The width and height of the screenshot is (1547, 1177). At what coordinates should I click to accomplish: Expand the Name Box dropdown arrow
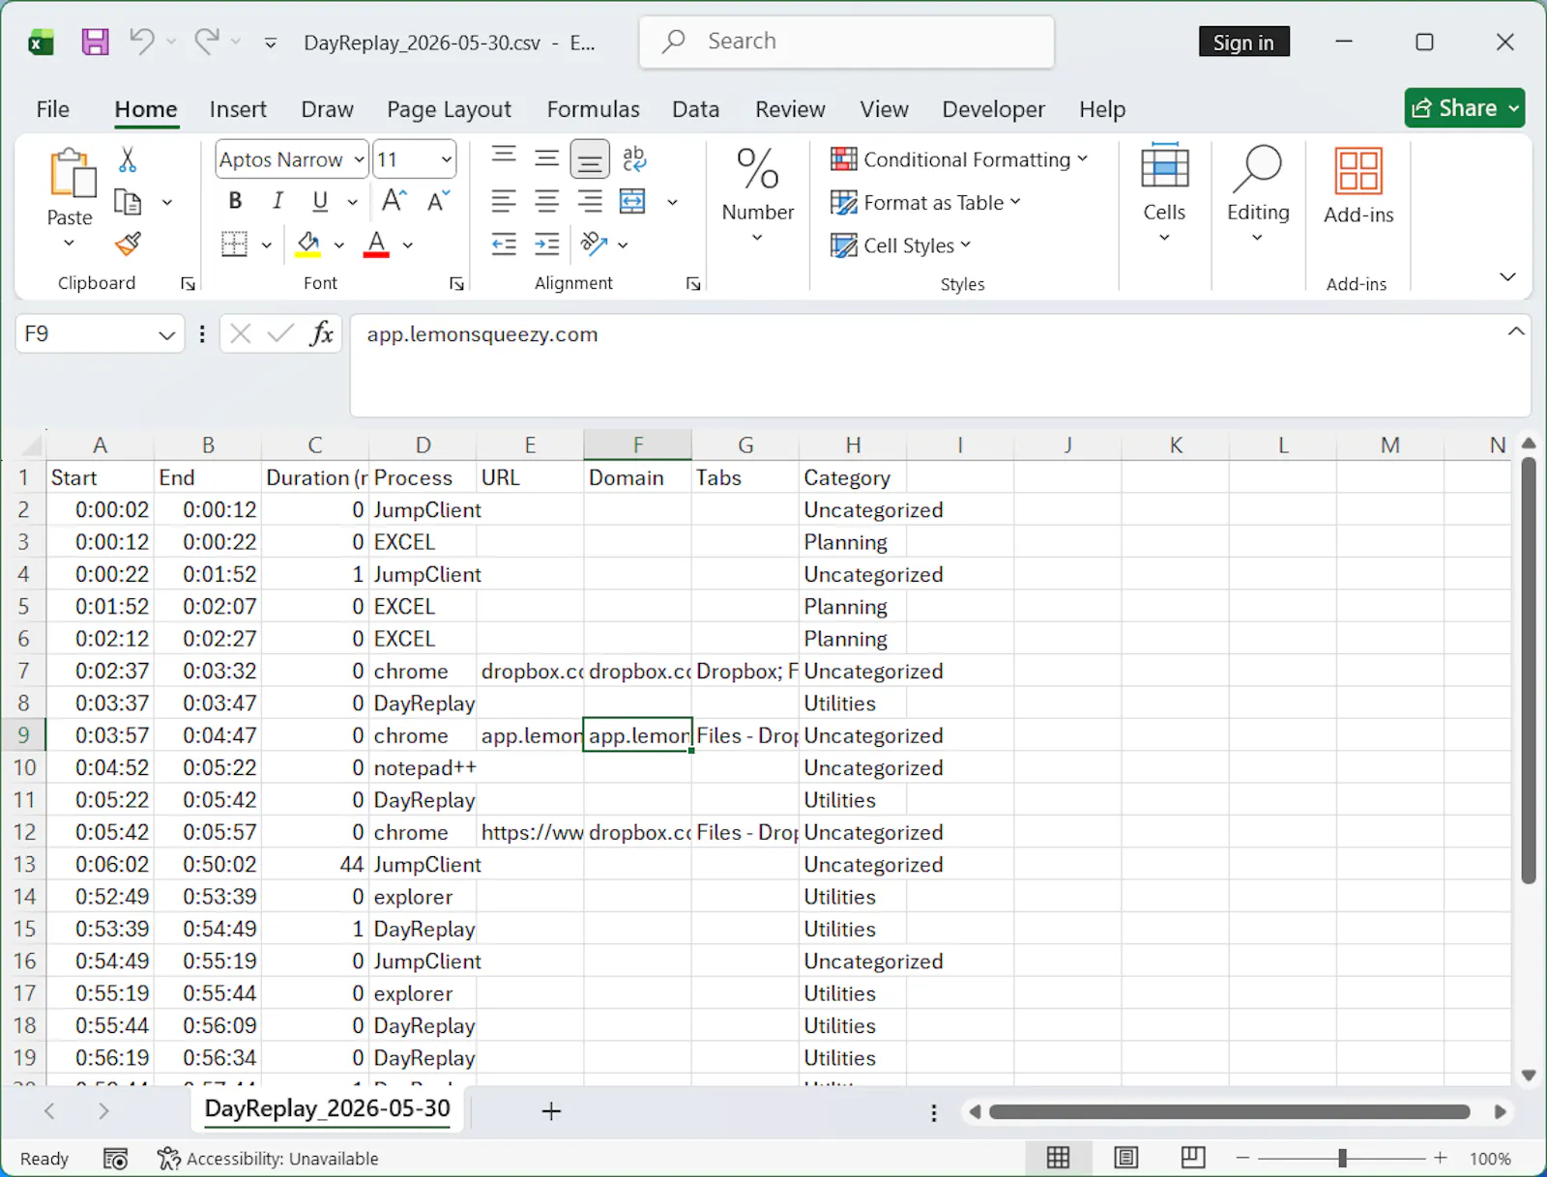[166, 334]
